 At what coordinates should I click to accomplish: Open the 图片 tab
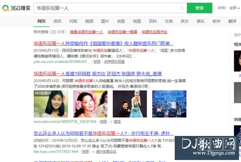click(105, 21)
